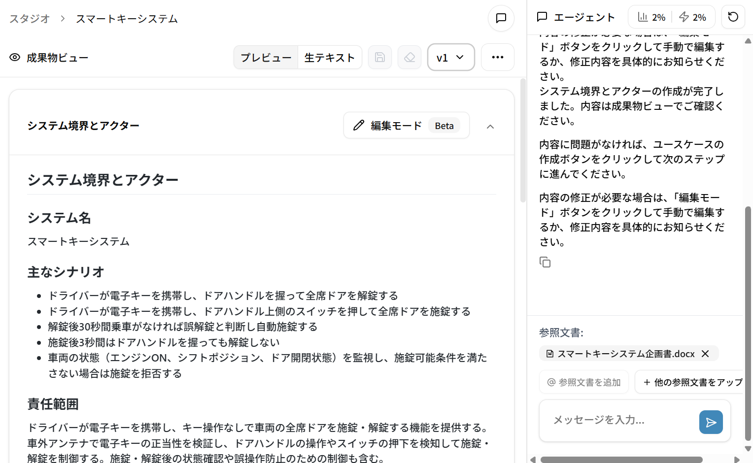Image resolution: width=753 pixels, height=463 pixels.
Task: Open the v1 version dropdown
Action: [x=450, y=57]
